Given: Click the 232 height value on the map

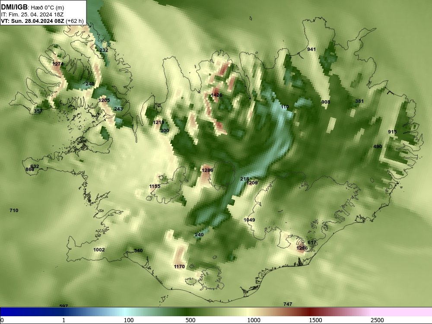Looking at the screenshot, I should [104, 50].
